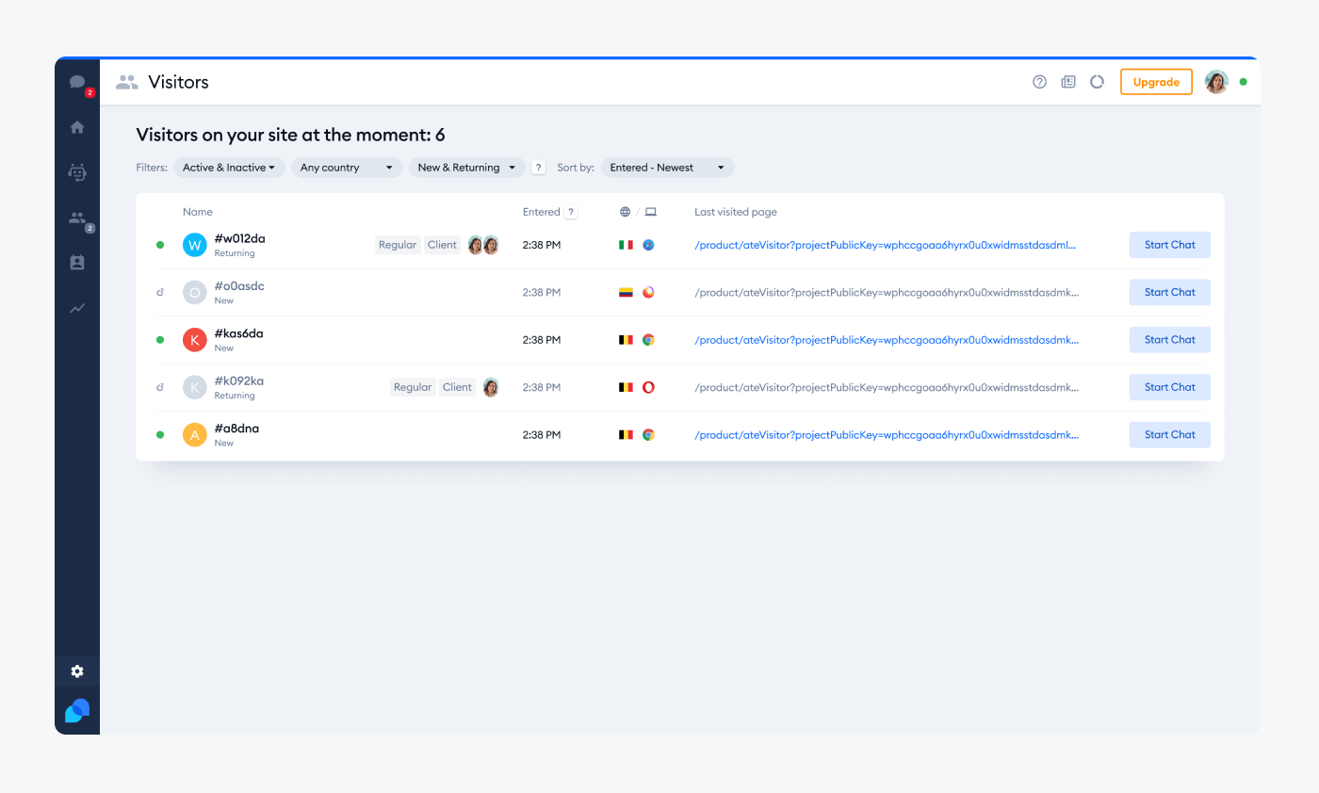Viewport: 1319px width, 793px height.
Task: Start Chat with visitor #k092ka
Action: click(1170, 387)
